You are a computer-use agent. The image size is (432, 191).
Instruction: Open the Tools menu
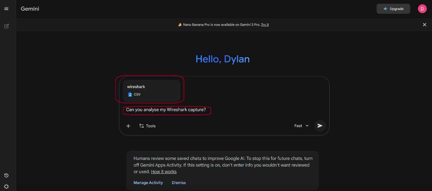point(147,126)
